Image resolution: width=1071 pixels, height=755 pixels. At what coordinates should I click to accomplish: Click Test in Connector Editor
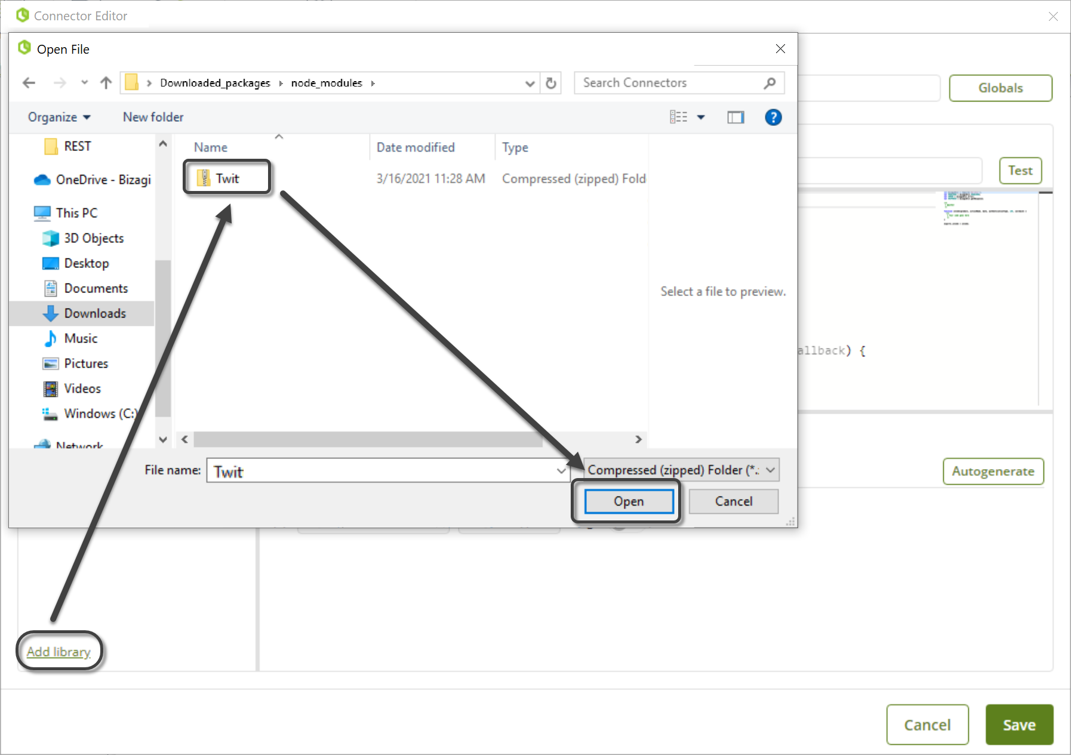1020,171
